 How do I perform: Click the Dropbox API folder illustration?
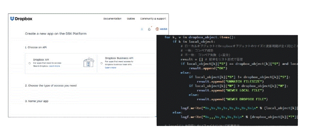click(89, 62)
